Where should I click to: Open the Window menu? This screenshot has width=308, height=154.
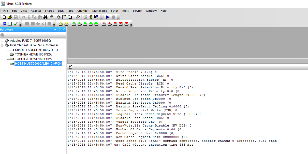pos(151,11)
